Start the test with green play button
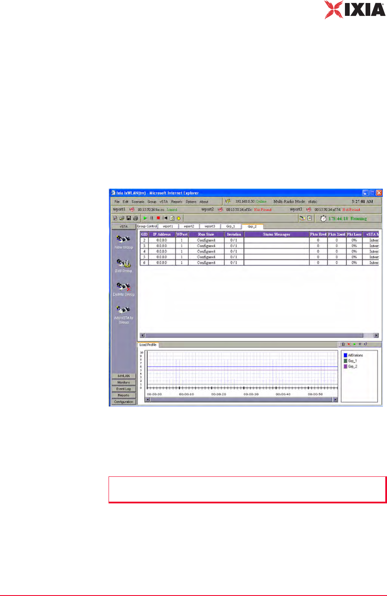387x596 pixels. [x=145, y=218]
